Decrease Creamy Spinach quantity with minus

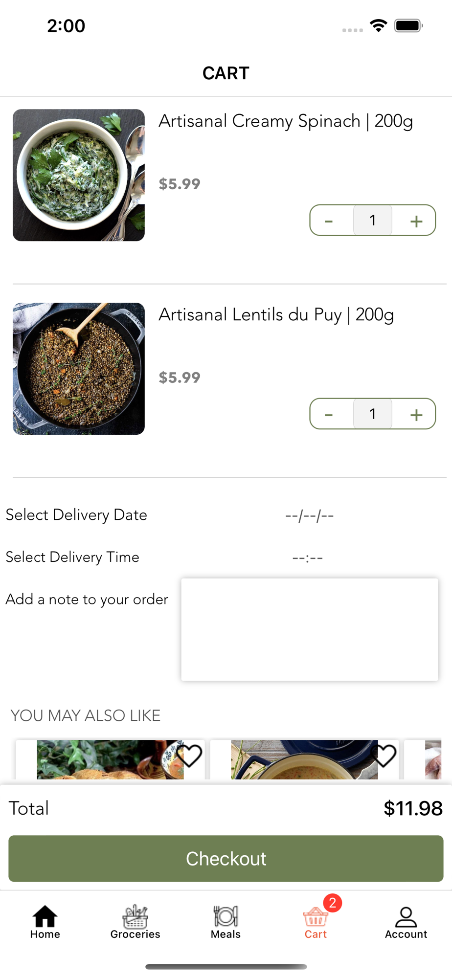click(329, 221)
